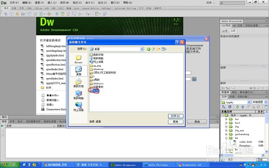269x168 pixels.
Task: Open the 文件(F) menu
Action: pyautogui.click(x=14, y=3)
